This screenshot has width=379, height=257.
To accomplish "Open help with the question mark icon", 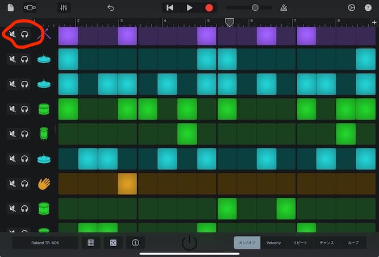I will (368, 8).
